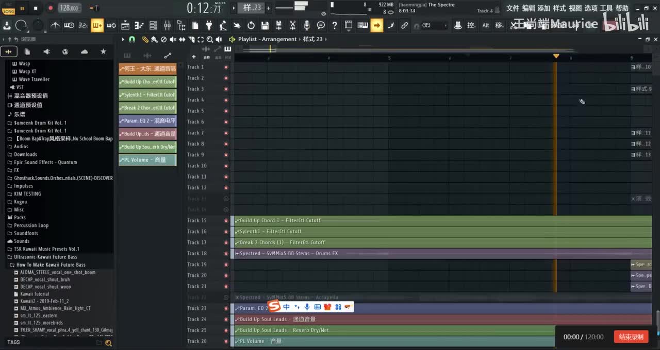This screenshot has height=350, width=660.
Task: Click the link chain icon in toolbar
Action: point(405,25)
